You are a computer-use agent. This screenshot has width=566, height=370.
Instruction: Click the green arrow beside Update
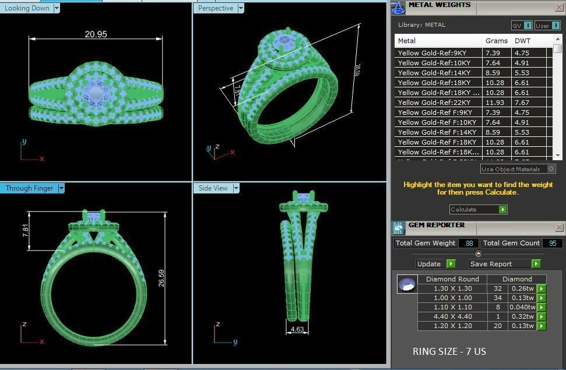tap(451, 264)
